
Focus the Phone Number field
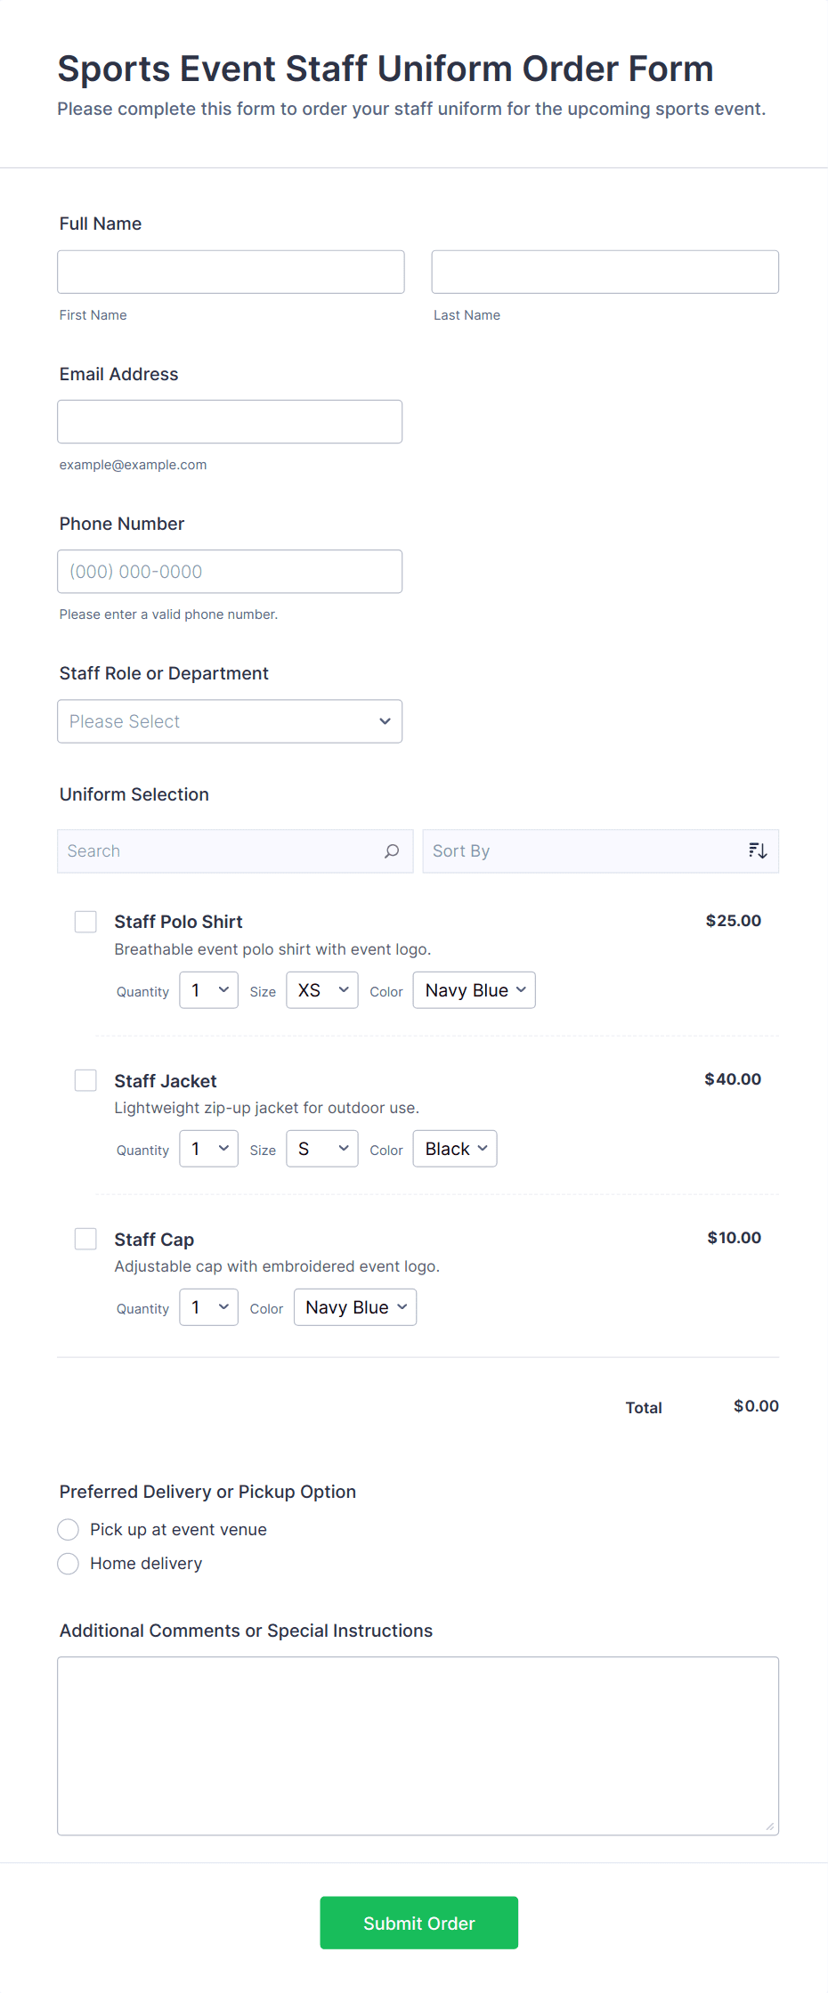(x=230, y=572)
